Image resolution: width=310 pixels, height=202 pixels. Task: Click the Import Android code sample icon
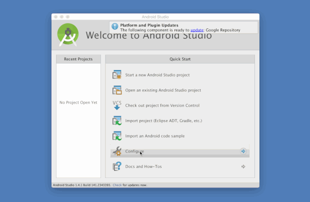point(117,136)
